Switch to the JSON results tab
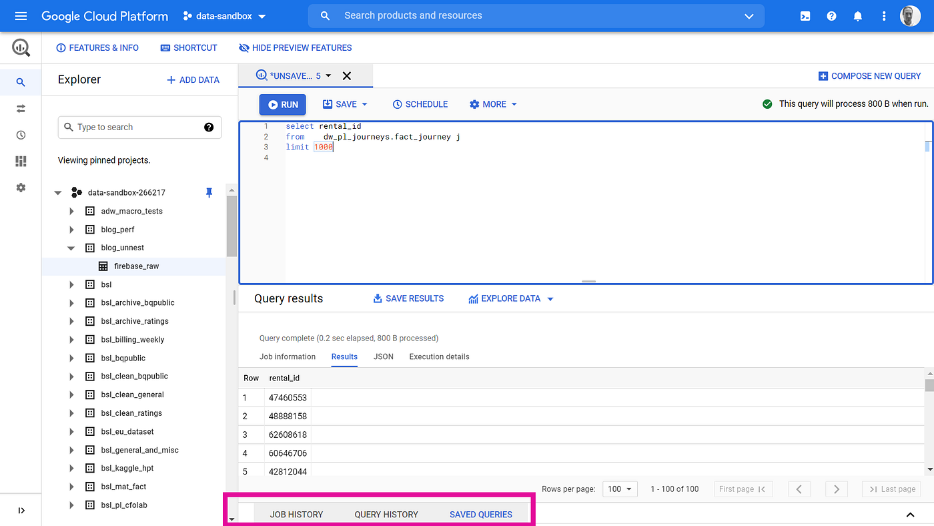The image size is (934, 526). point(383,356)
